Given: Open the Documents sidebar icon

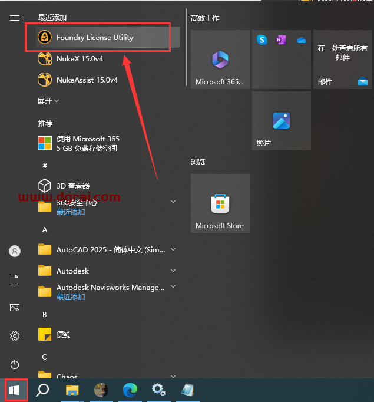Looking at the screenshot, I should [15, 279].
